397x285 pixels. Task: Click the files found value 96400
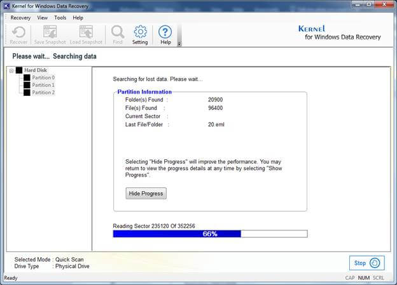coord(215,108)
